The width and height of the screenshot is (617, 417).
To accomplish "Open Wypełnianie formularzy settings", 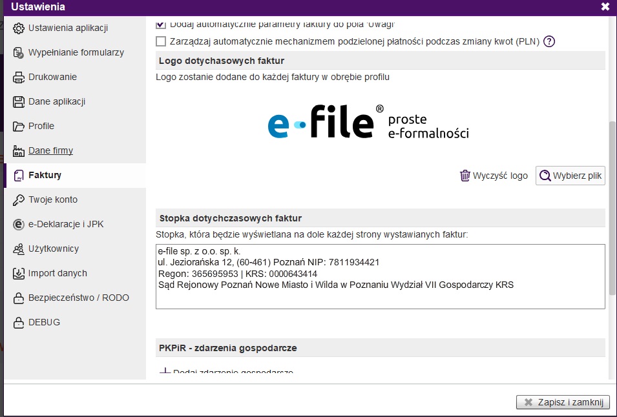I will click(x=76, y=52).
